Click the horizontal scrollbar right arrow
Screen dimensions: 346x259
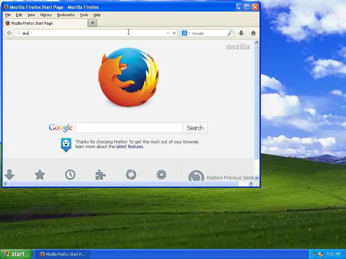click(251, 184)
